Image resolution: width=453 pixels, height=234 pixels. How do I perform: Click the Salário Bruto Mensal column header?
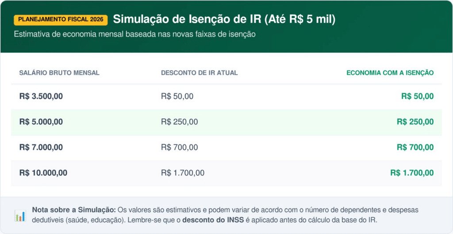[59, 73]
